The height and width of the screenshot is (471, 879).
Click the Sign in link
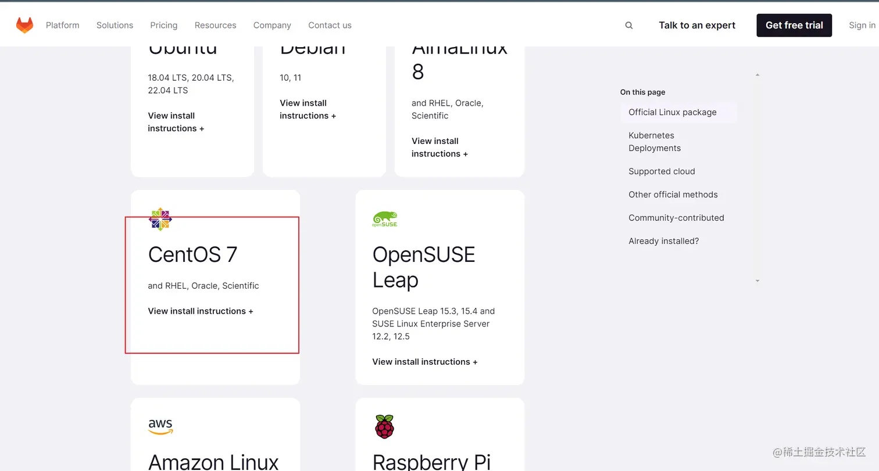862,25
